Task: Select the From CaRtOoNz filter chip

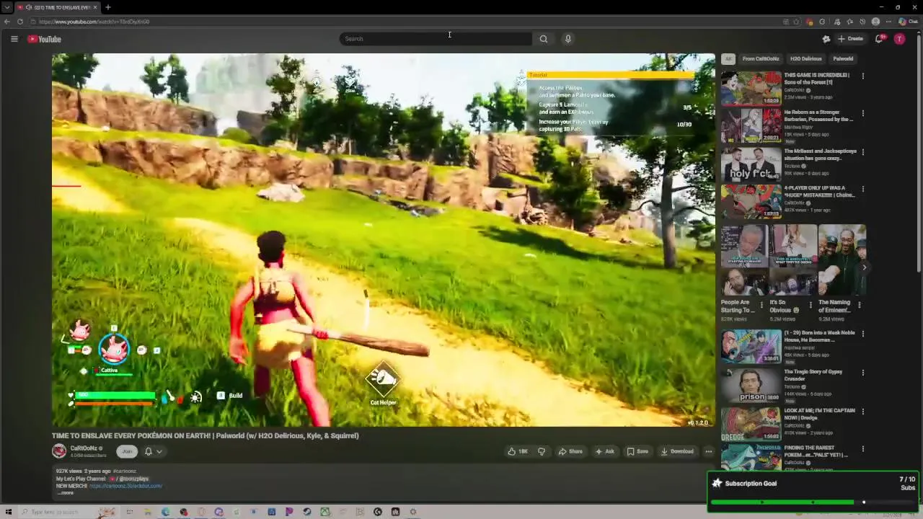Action: coord(761,59)
